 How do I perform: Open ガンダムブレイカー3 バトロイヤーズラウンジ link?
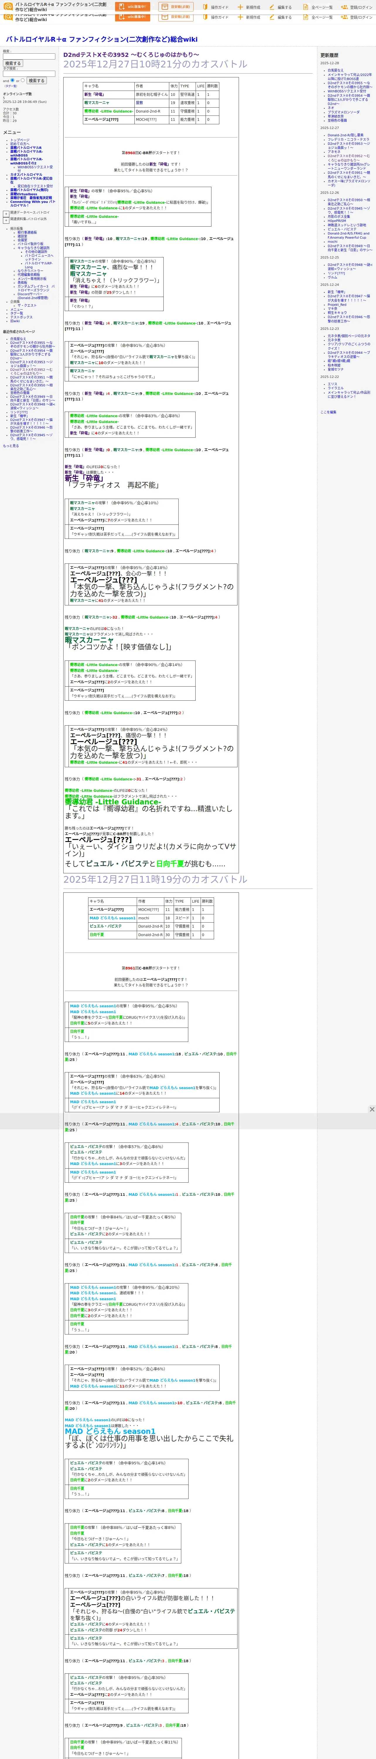tap(36, 288)
